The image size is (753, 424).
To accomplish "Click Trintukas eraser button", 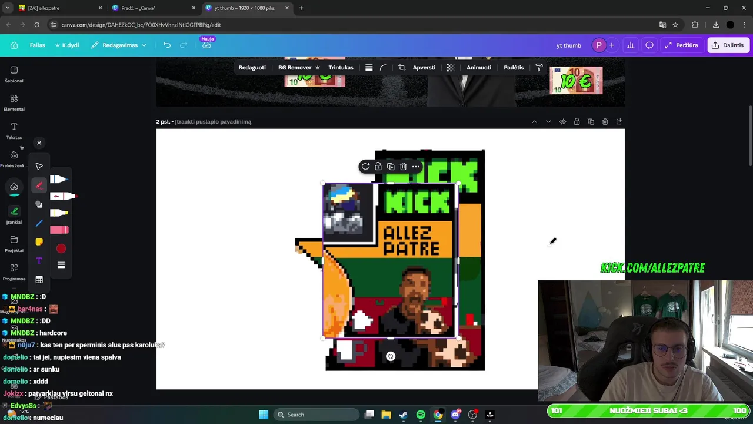I will [341, 68].
